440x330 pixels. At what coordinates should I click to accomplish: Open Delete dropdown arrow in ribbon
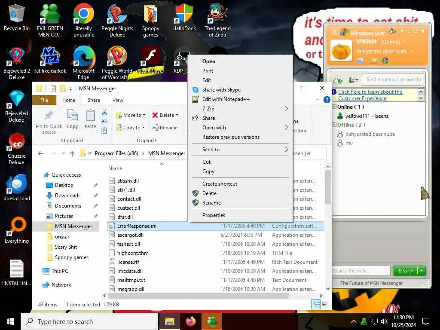177,115
